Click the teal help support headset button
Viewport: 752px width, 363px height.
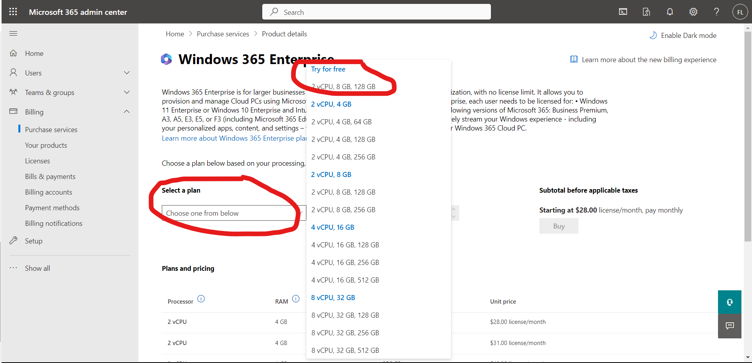pyautogui.click(x=729, y=302)
